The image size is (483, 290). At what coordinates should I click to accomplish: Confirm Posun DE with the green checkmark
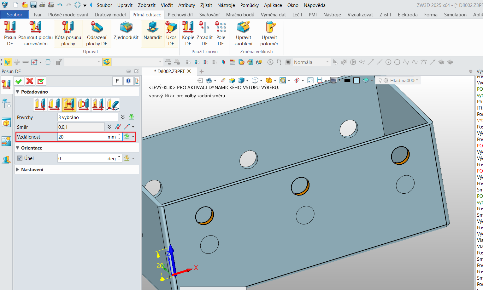point(19,81)
